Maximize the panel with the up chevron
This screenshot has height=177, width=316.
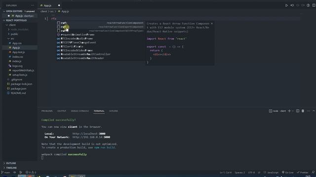[314, 111]
